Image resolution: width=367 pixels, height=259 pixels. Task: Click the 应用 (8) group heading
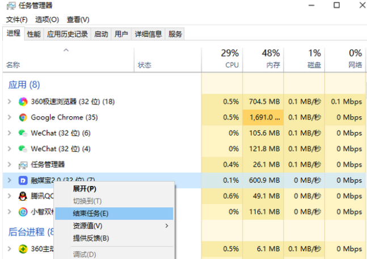click(x=24, y=85)
